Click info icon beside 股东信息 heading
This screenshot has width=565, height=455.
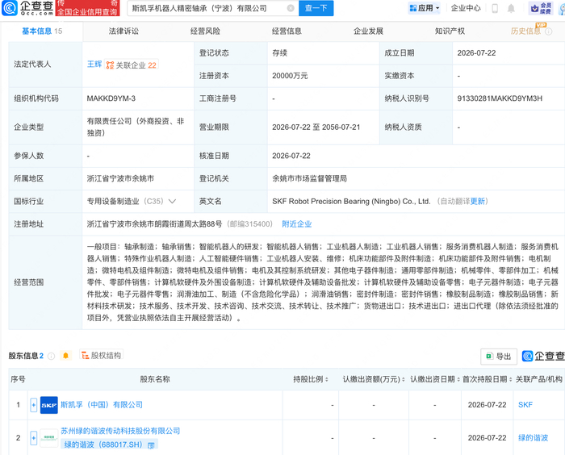tap(51, 356)
